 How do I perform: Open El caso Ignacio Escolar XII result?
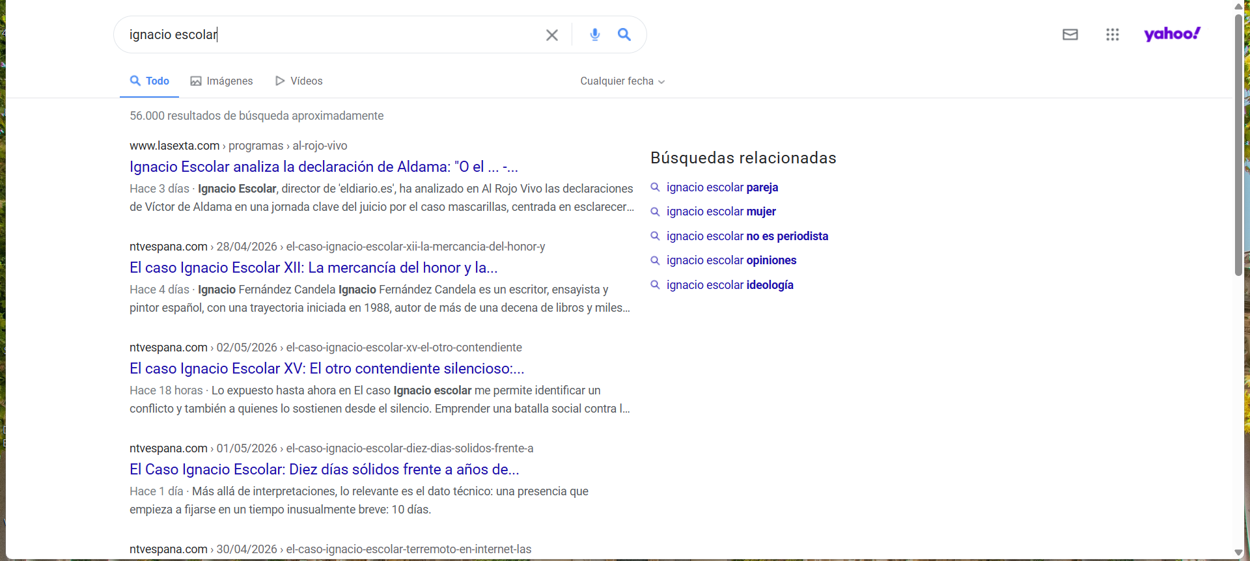(313, 267)
